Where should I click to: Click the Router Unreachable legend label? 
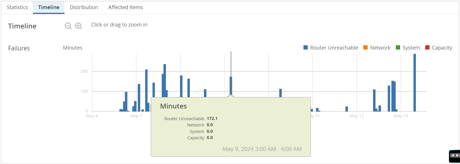tap(334, 48)
